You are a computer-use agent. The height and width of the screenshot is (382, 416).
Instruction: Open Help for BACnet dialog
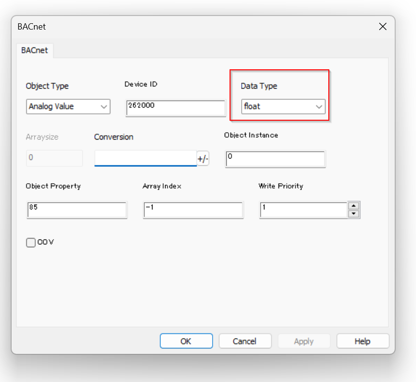[x=363, y=341]
